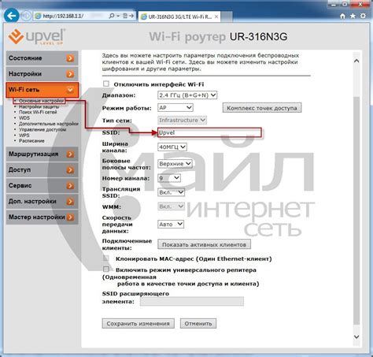The image size is (373, 357).
Task: Click arrow icon on Доступ menu
Action: pyautogui.click(x=70, y=169)
